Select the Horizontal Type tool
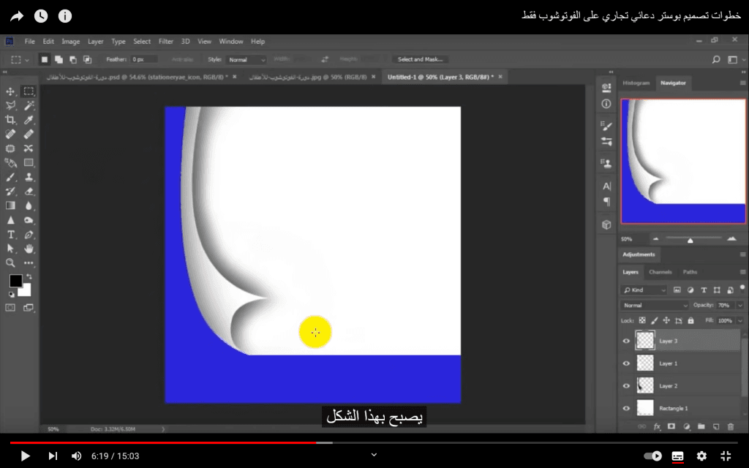This screenshot has height=468, width=749. [x=10, y=235]
